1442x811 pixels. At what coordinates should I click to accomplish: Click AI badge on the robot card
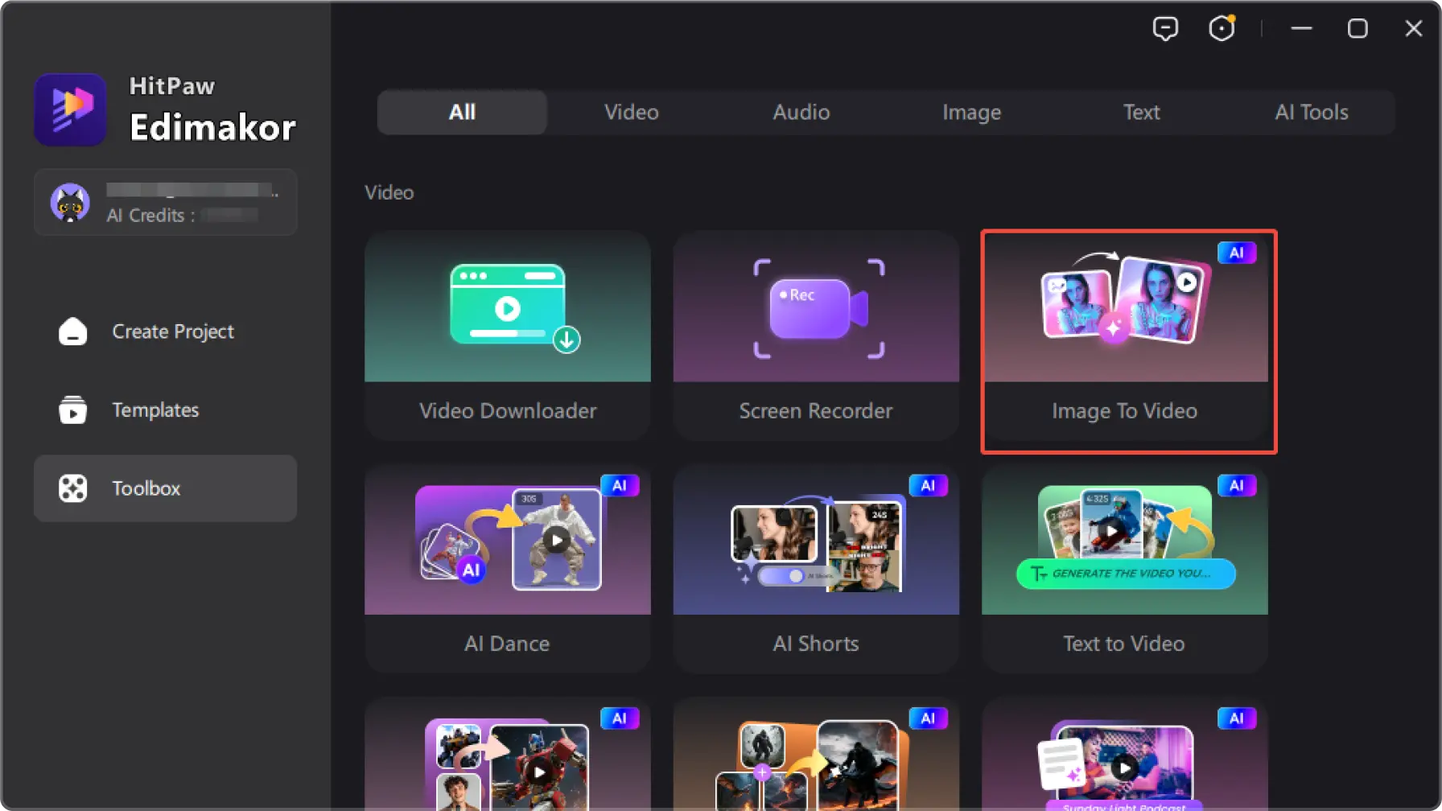tap(620, 718)
